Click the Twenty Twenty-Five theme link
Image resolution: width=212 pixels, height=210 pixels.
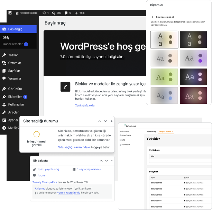coord(45,182)
